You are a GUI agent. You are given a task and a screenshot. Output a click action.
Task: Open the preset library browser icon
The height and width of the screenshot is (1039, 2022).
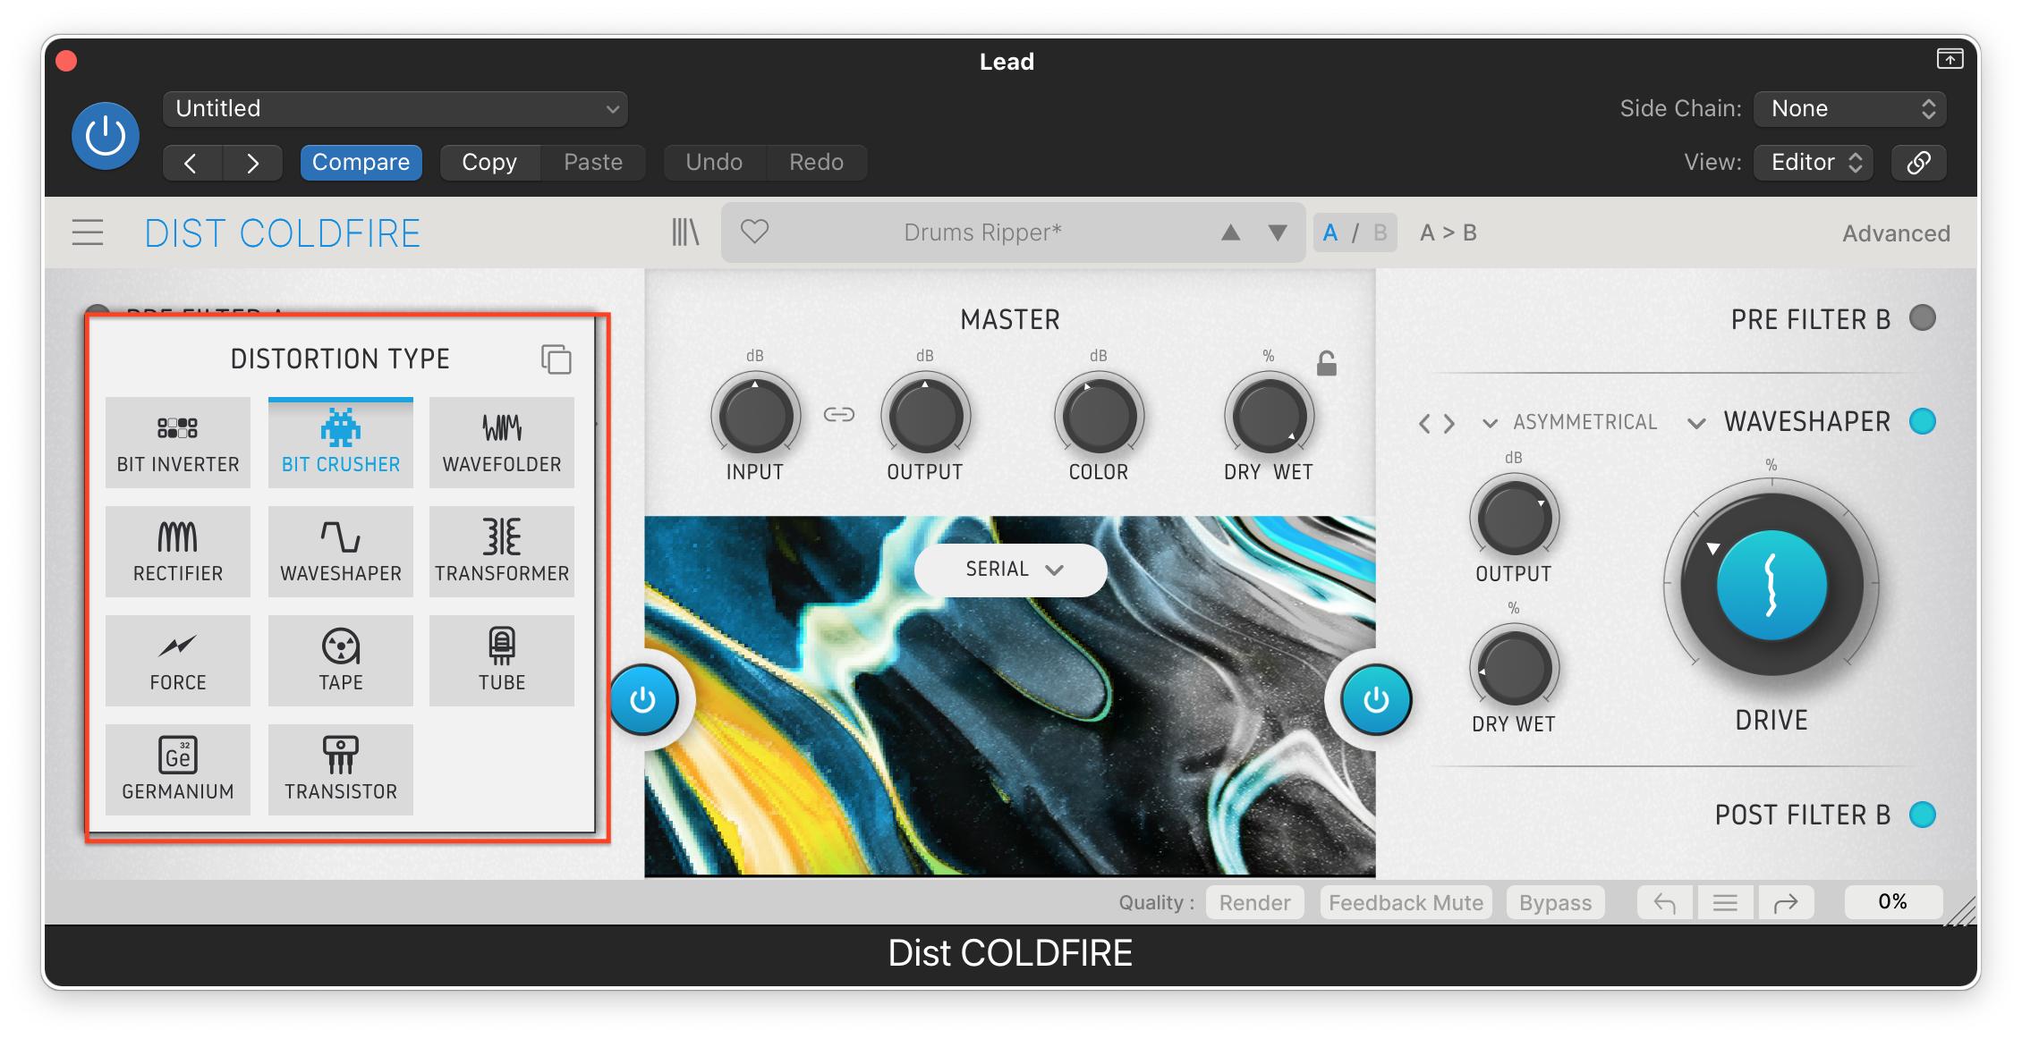(x=685, y=232)
